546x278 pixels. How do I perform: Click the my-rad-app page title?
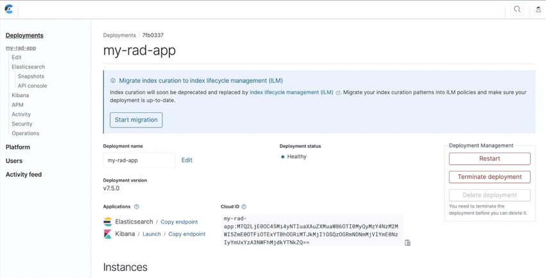point(139,51)
